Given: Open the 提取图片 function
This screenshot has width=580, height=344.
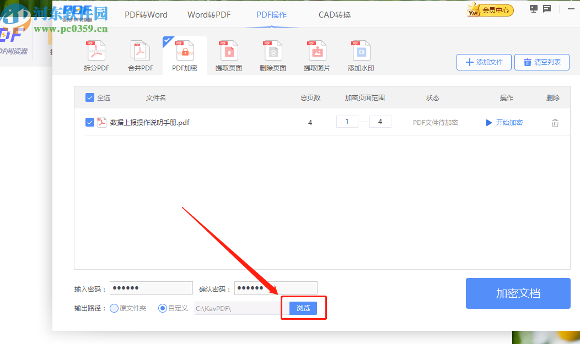Looking at the screenshot, I should 316,54.
